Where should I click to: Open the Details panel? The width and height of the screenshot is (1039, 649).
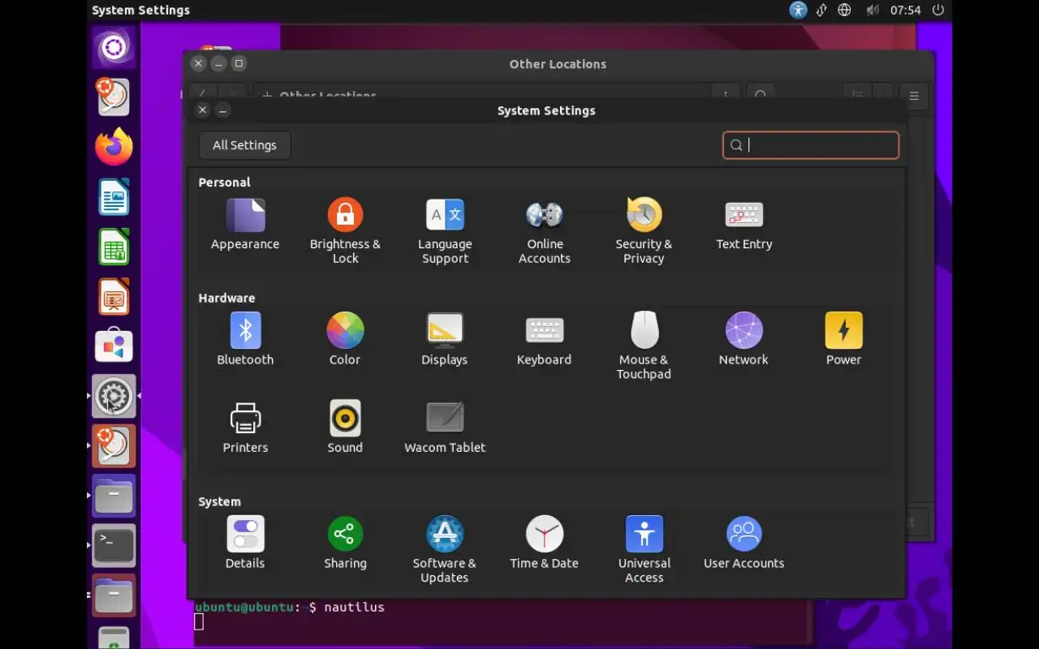[x=245, y=544]
